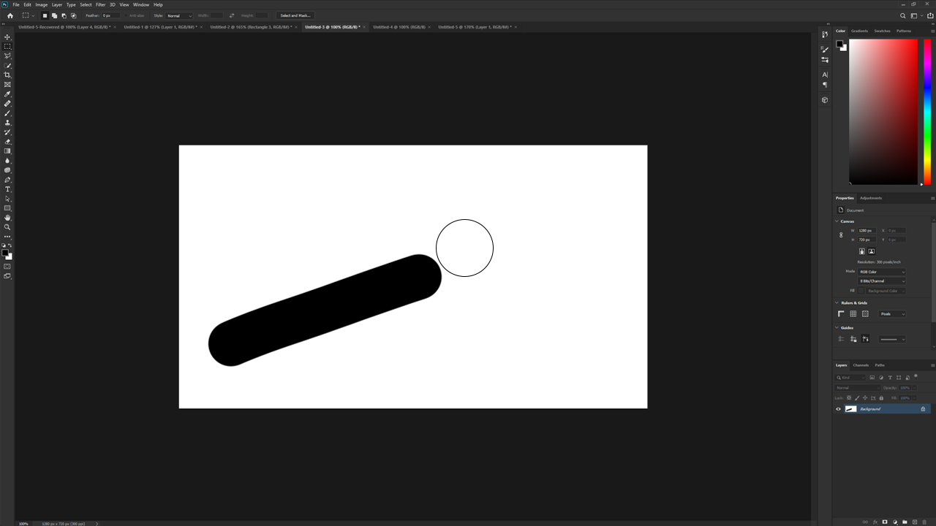Screen dimensions: 936x526
Task: Select the Rectangular Marquee tool in toolbox
Action: [x=8, y=46]
